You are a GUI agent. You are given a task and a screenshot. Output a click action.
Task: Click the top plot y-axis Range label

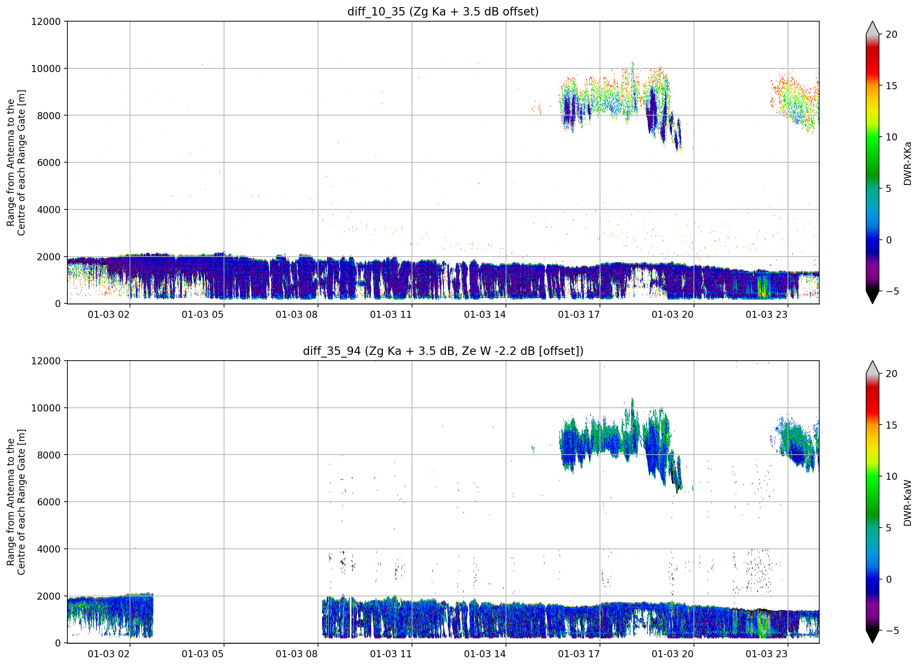16,162
